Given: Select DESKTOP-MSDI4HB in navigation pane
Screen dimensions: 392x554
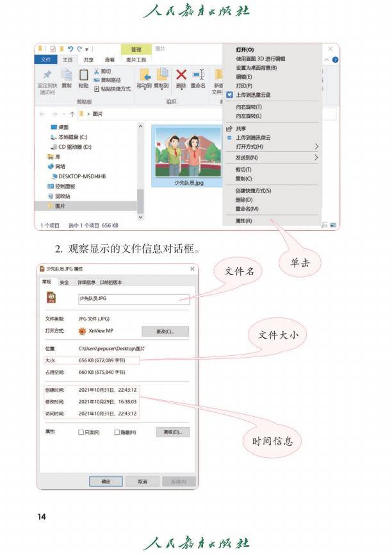Looking at the screenshot, I should [x=79, y=176].
